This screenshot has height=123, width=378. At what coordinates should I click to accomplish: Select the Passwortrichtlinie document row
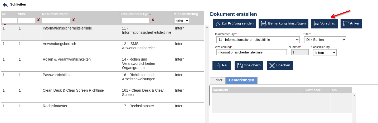tap(57, 75)
